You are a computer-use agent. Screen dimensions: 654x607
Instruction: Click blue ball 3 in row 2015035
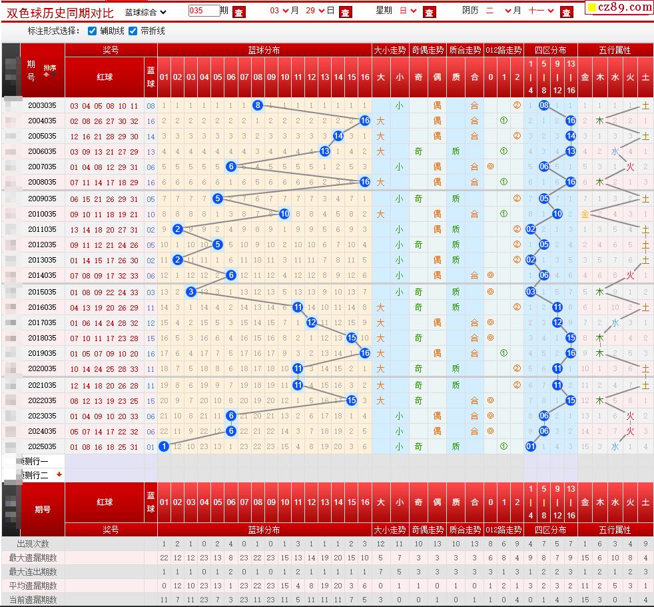click(x=191, y=292)
